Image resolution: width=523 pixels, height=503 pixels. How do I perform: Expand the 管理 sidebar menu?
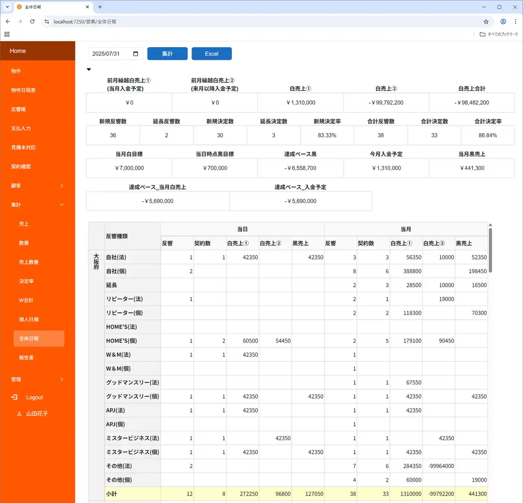62,379
